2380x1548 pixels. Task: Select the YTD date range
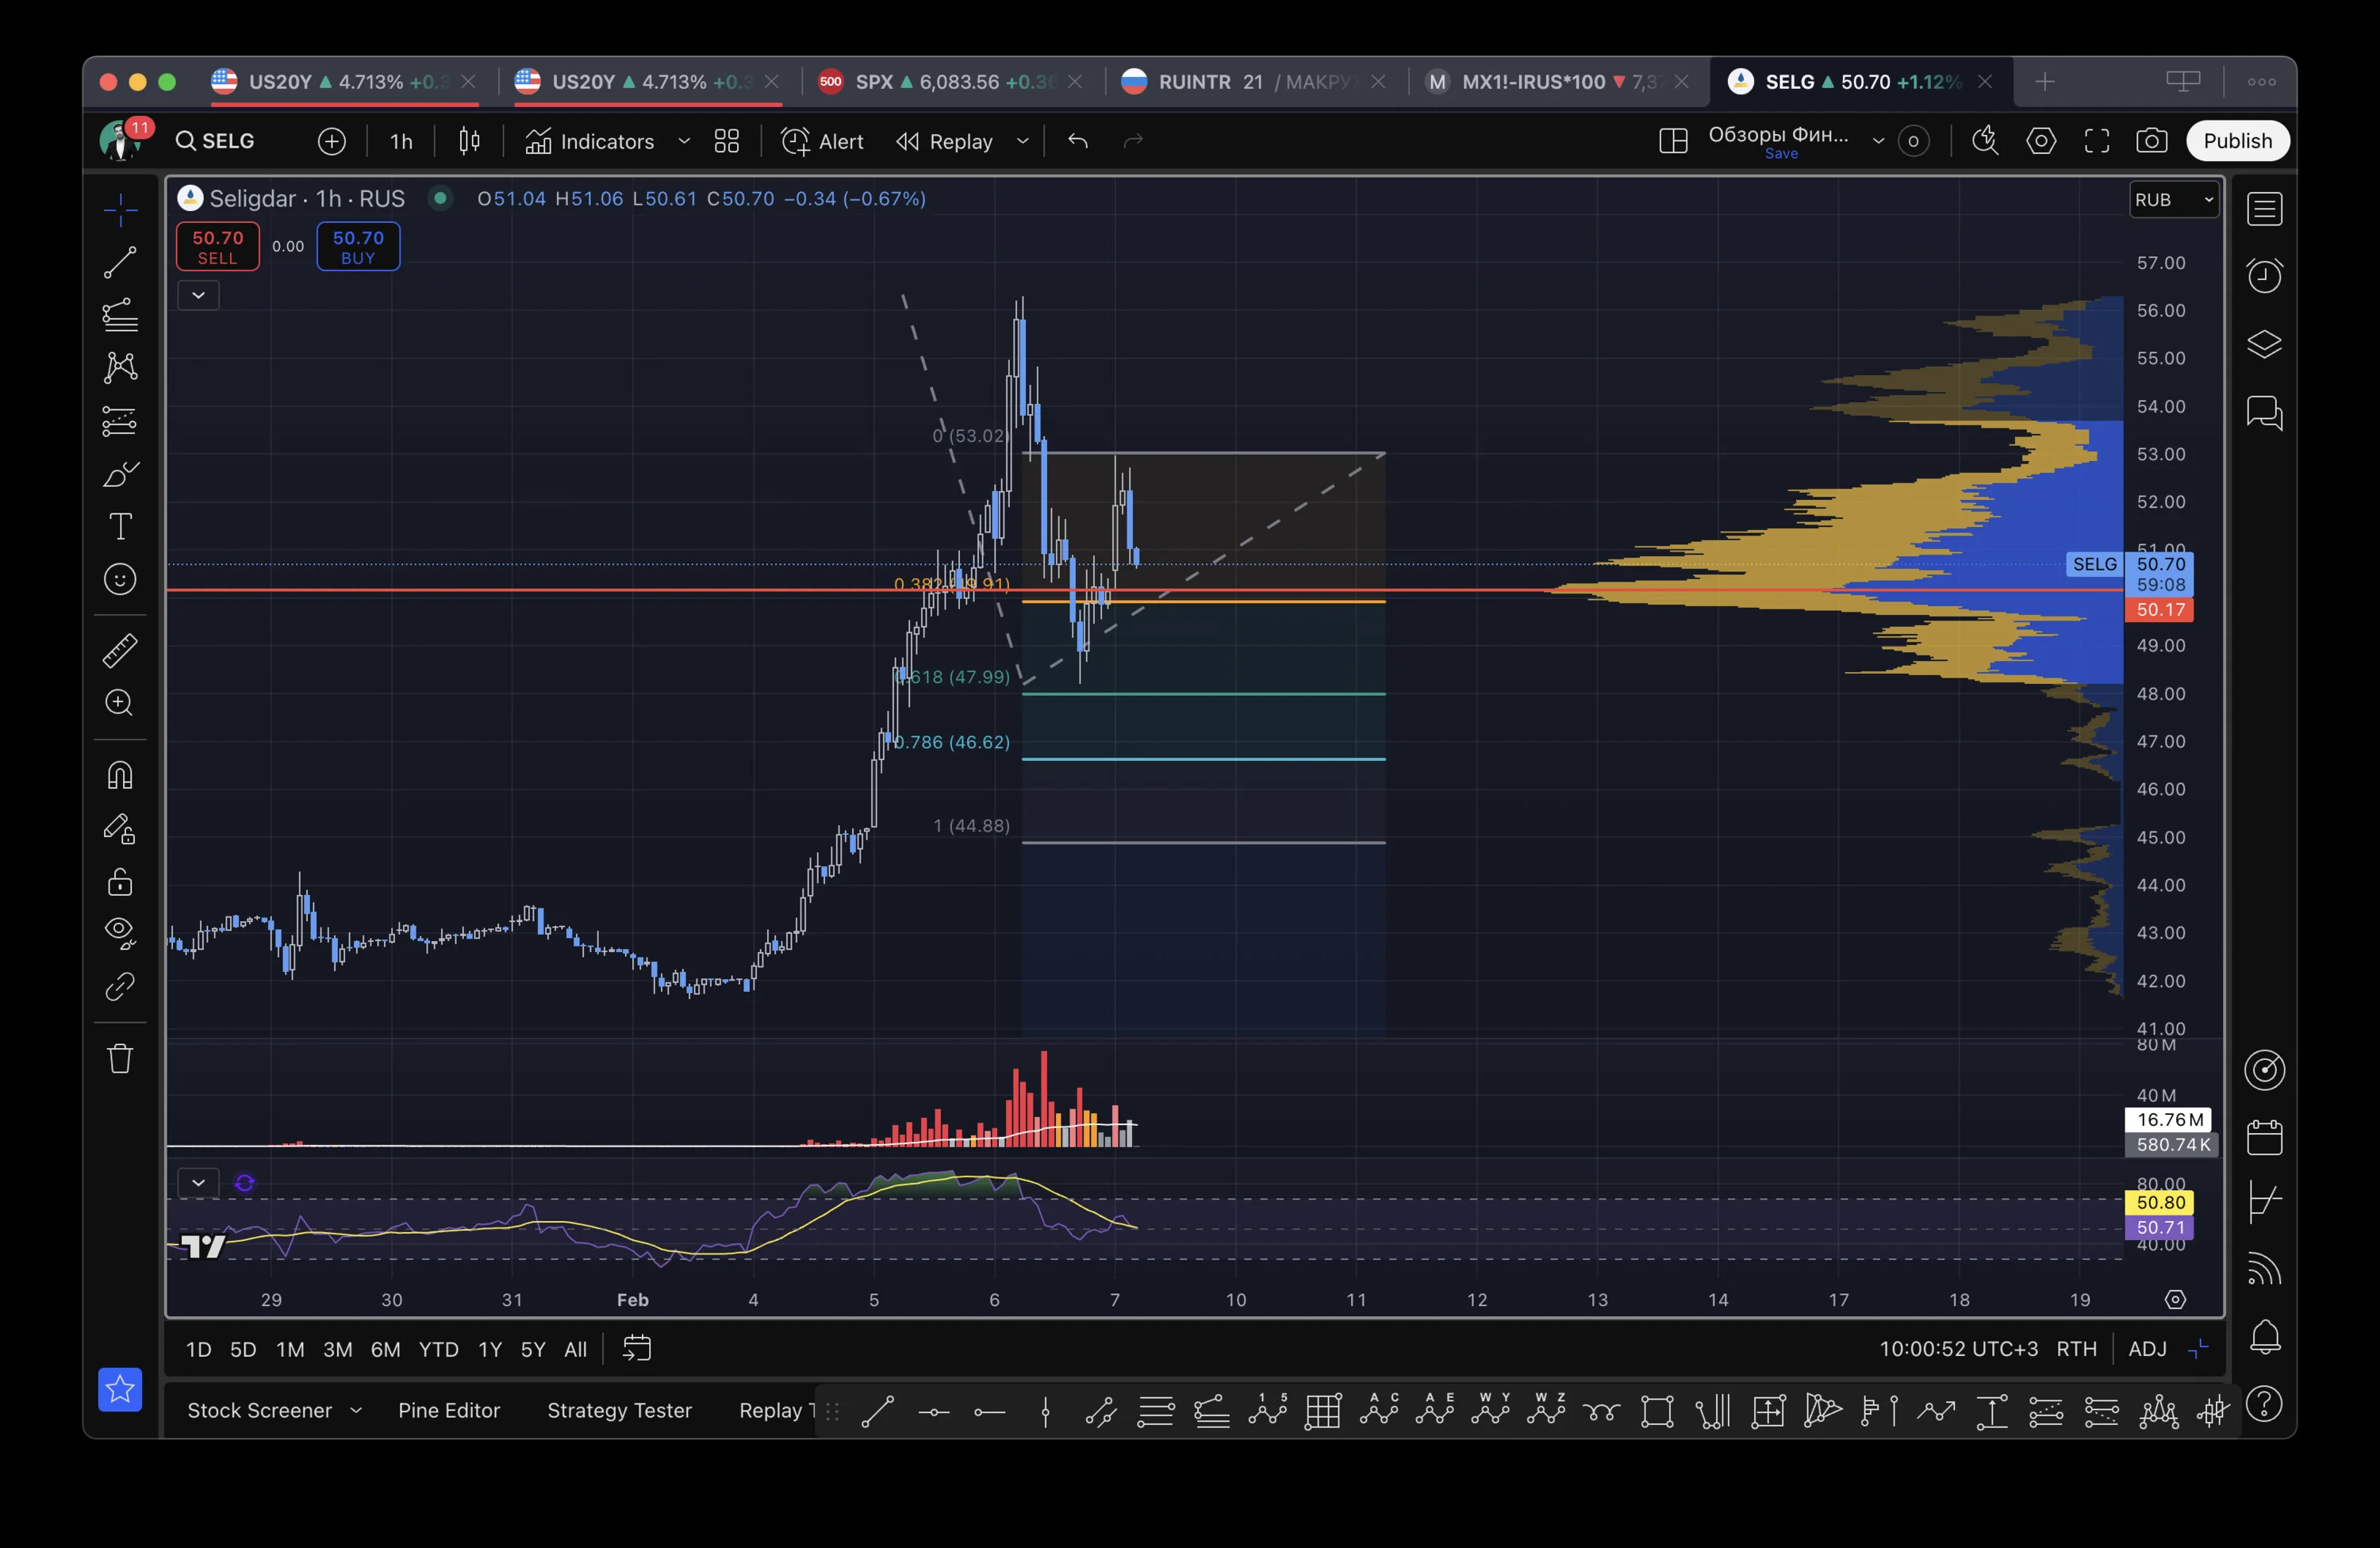click(438, 1349)
